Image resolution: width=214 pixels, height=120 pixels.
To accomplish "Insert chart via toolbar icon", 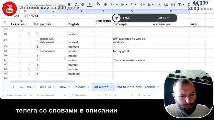I will (173, 5).
